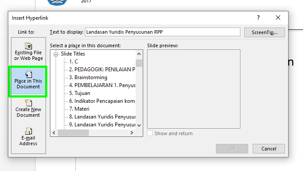Click the OK button
Viewport: 303px width, 171px height.
(x=232, y=149)
